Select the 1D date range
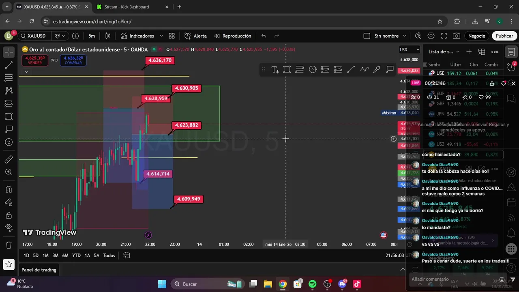Screen dimensions: 519x292 26,255
